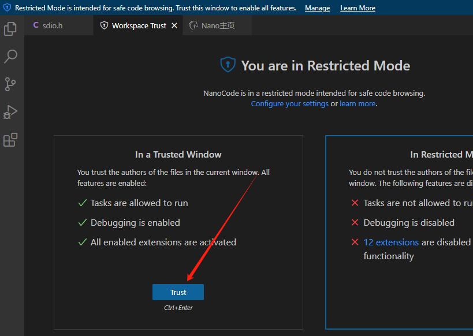Follow the Configure your settings link
The image size is (473, 336).
coord(289,104)
